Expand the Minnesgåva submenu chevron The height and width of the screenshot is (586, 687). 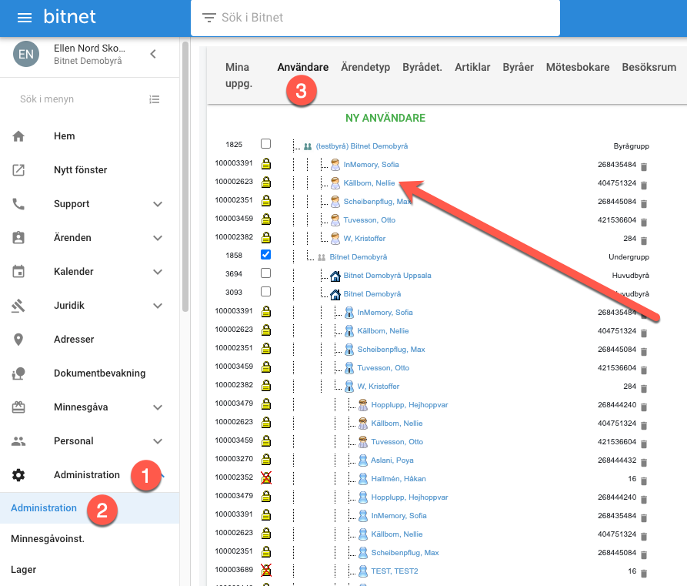(x=158, y=407)
